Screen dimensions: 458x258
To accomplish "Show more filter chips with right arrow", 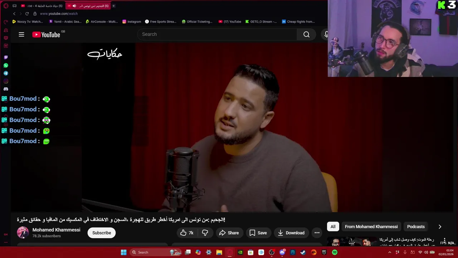I will pos(440,227).
